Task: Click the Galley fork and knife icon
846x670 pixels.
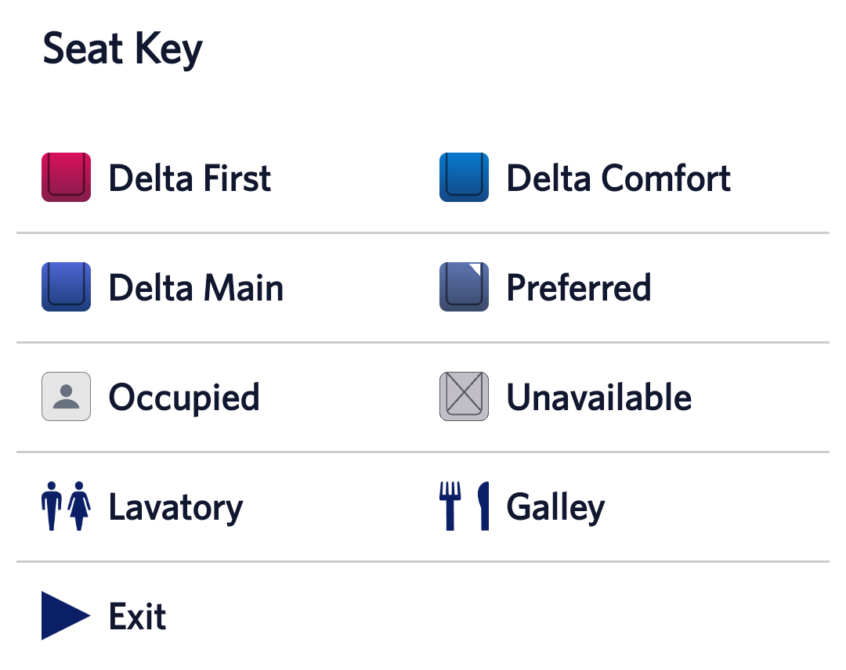Action: [464, 506]
